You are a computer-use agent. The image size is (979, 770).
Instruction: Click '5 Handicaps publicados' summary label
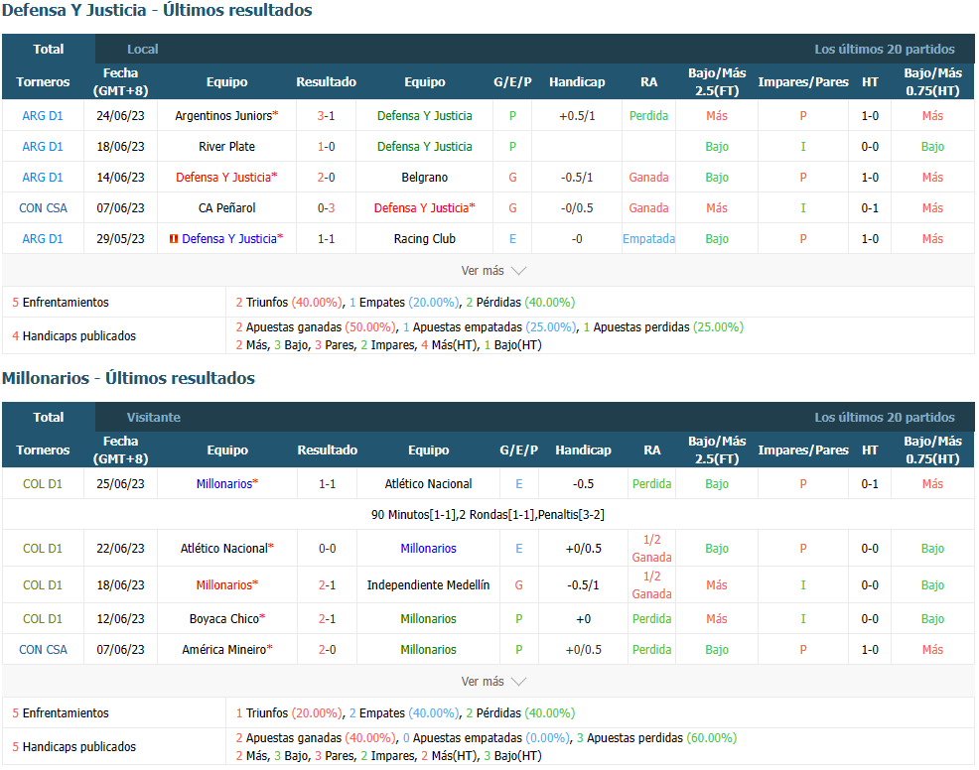tap(73, 746)
